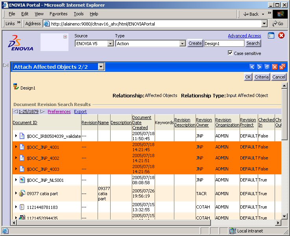The width and height of the screenshot is (290, 236).
Task: Click the 1-25/1879 results range link
Action: [29, 112]
